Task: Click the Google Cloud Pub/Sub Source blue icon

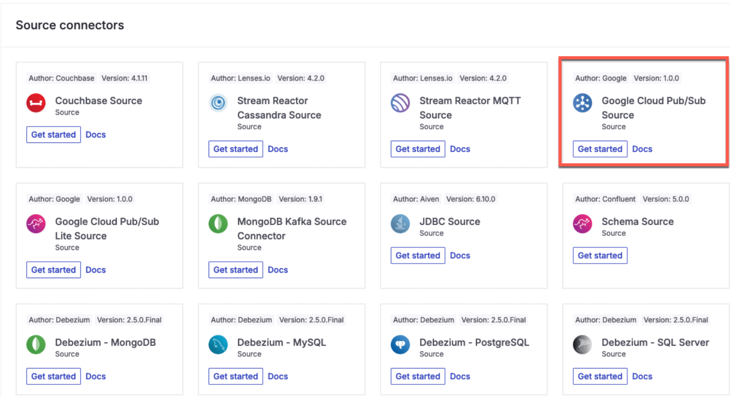Action: click(x=582, y=103)
